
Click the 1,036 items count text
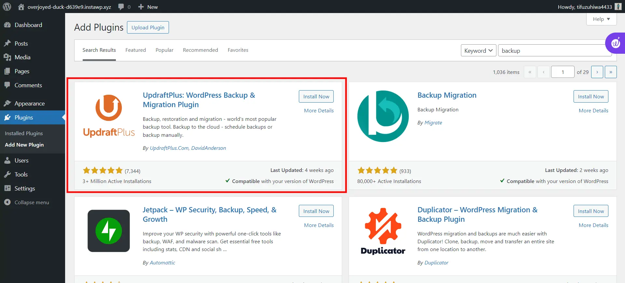tap(506, 72)
